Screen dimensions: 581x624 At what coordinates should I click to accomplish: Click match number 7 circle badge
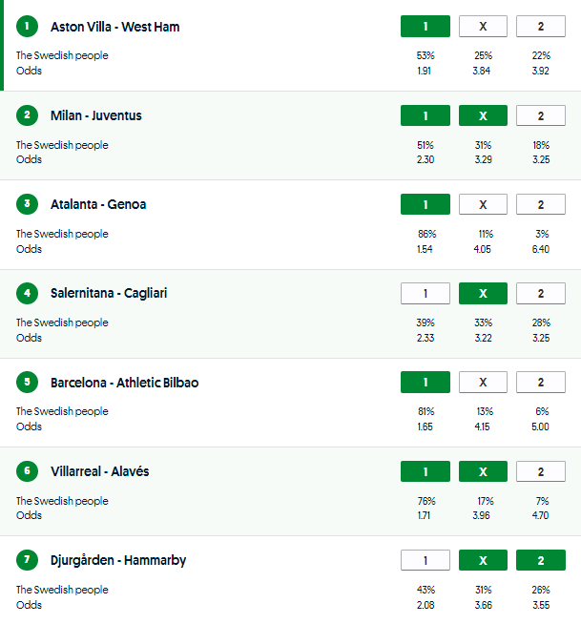tap(28, 560)
